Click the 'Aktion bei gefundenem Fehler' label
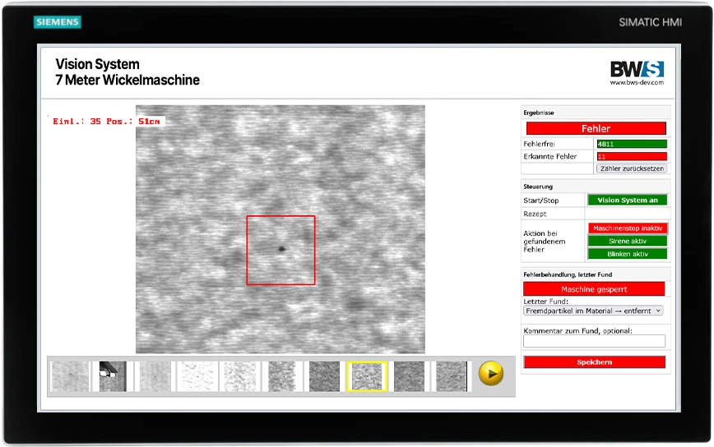This screenshot has width=714, height=447. 545,241
